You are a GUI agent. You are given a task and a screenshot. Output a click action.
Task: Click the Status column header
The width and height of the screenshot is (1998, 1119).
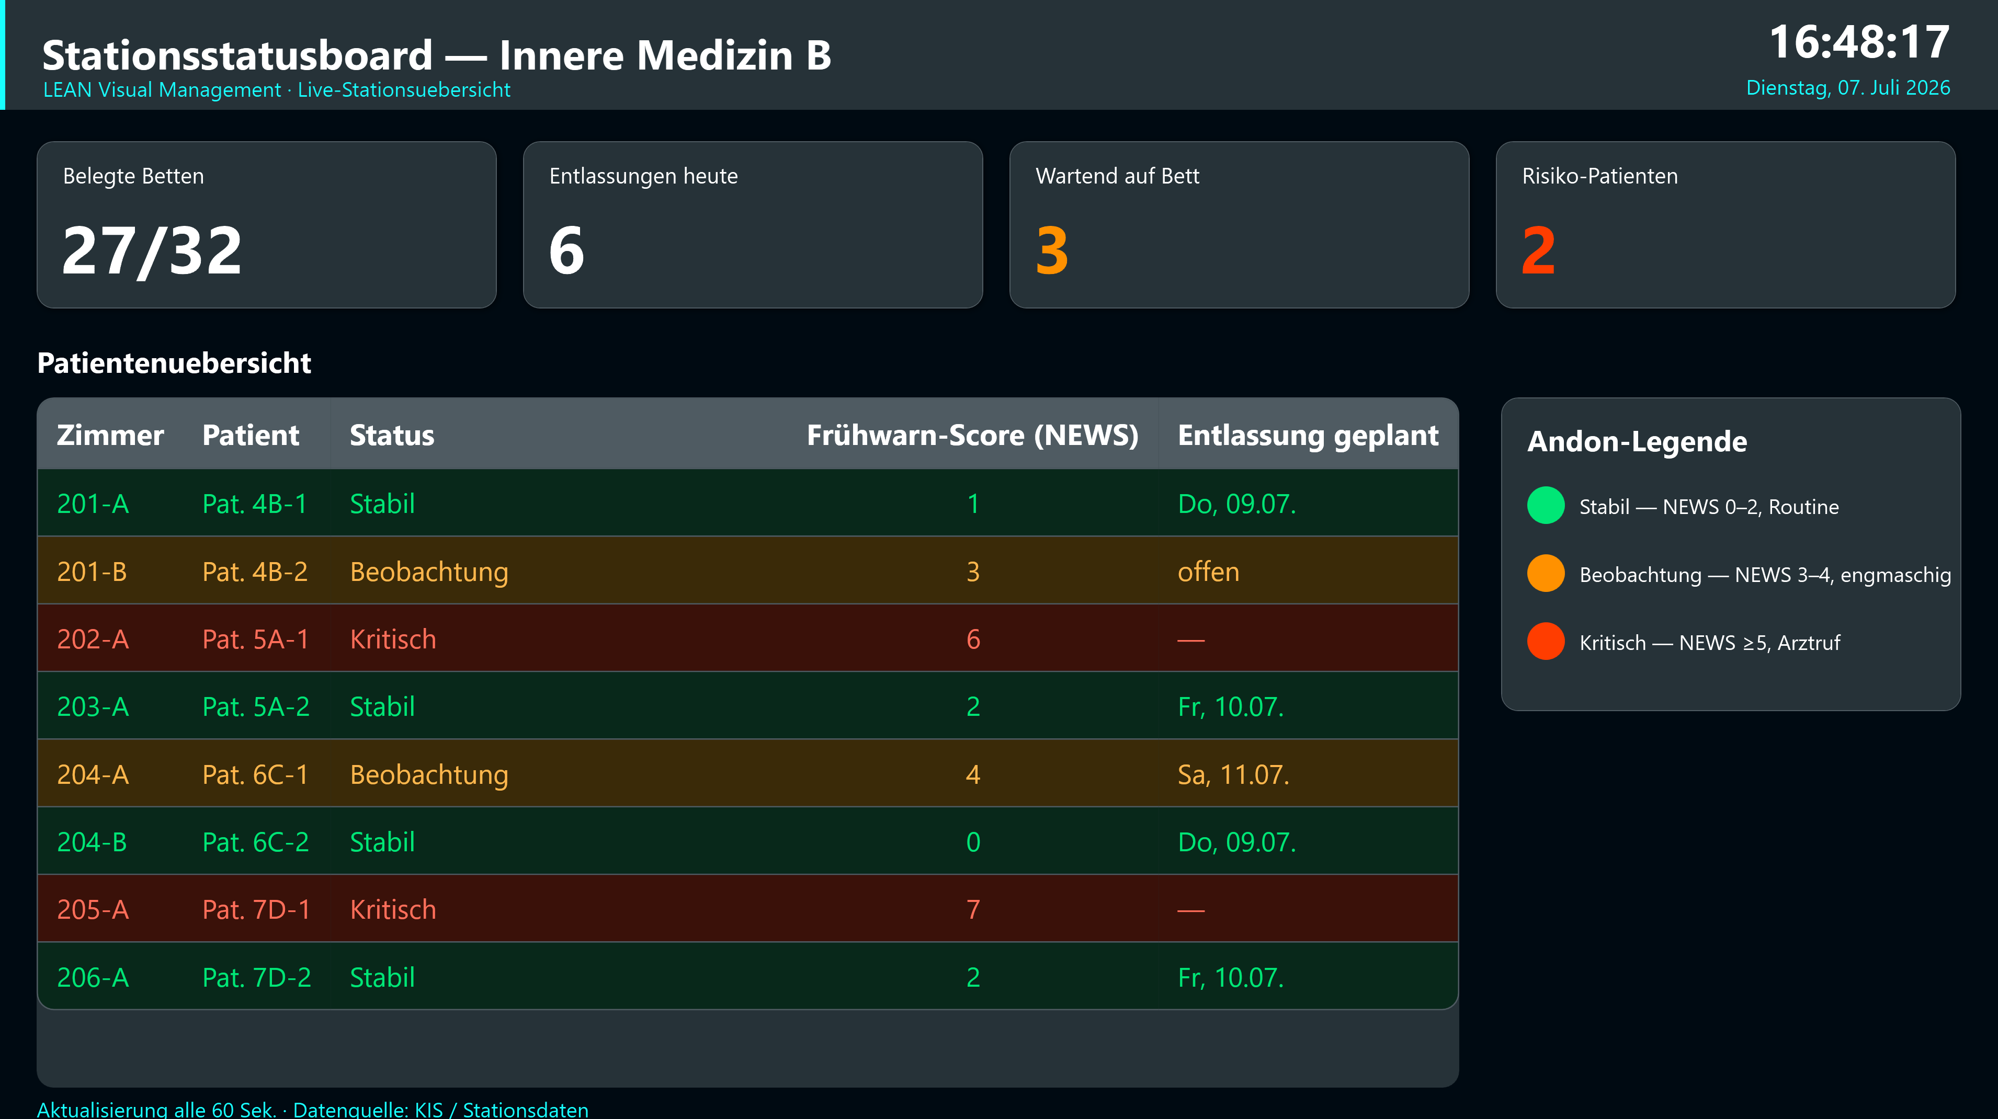(x=392, y=435)
